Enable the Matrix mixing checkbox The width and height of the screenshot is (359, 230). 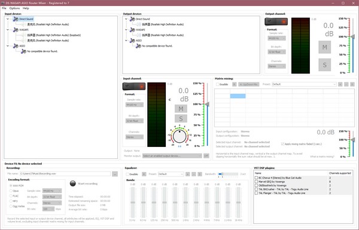[218, 84]
